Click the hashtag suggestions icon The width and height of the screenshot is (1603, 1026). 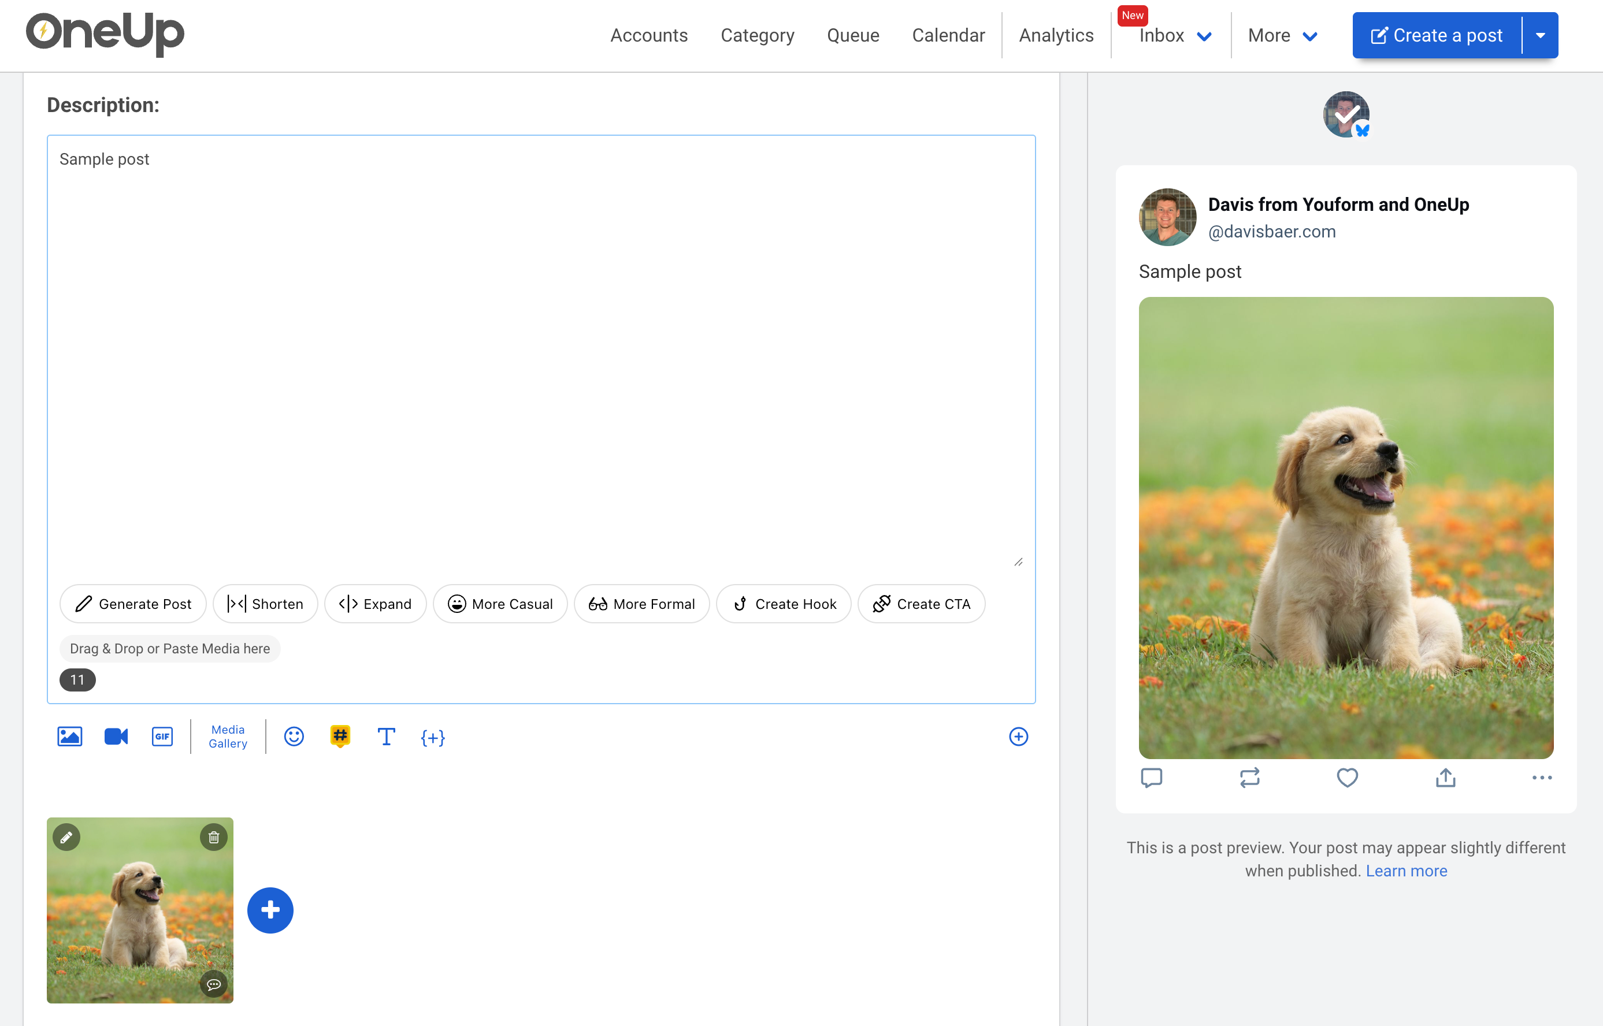[340, 736]
